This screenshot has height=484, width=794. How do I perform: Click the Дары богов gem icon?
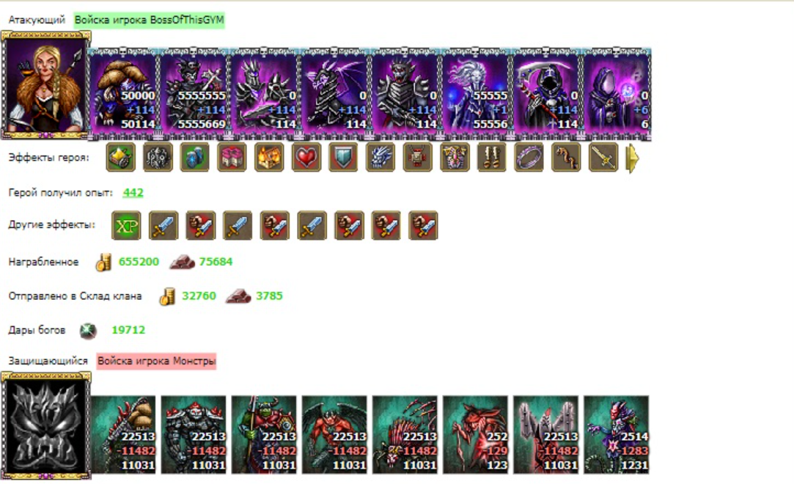click(88, 331)
